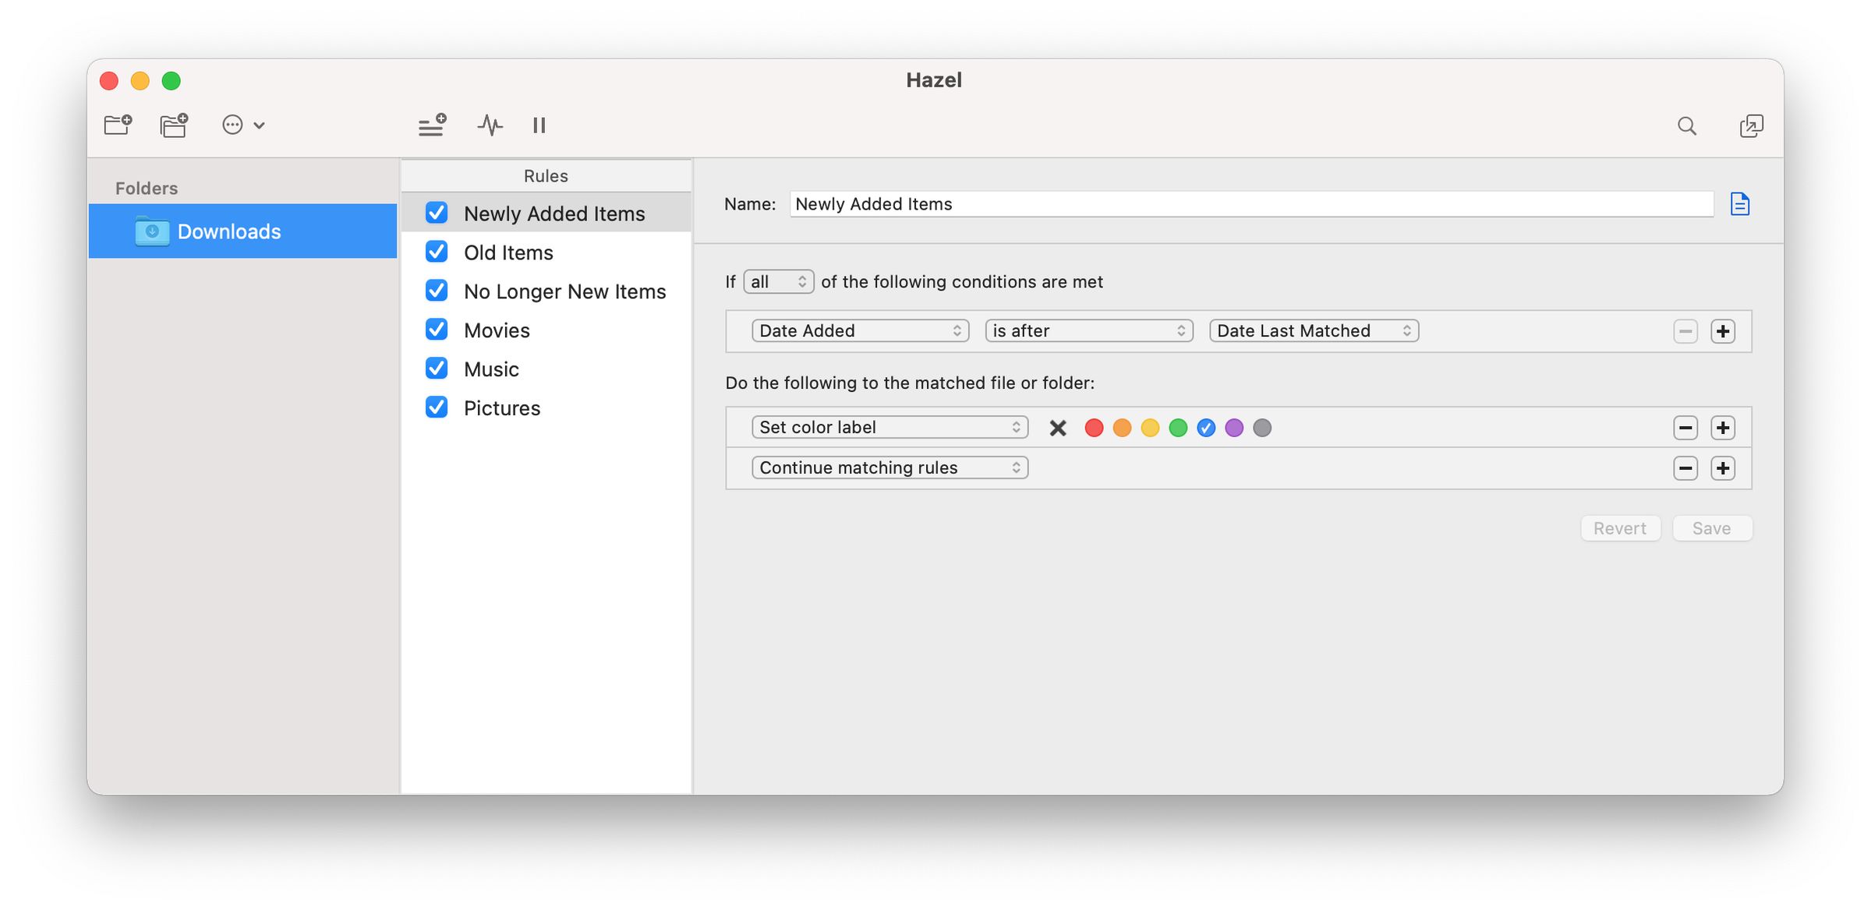Remove the Set color label action

click(x=1685, y=428)
